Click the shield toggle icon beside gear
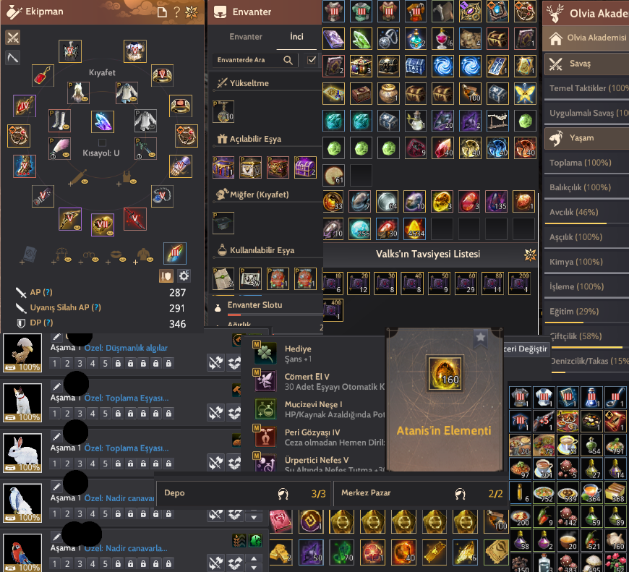 click(166, 276)
